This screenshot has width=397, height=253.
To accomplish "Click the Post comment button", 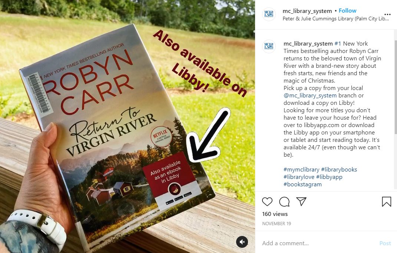I will coord(385,243).
